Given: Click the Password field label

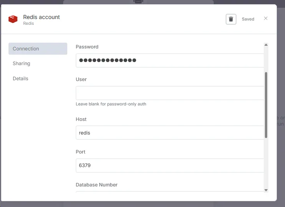Looking at the screenshot, I should tap(87, 47).
